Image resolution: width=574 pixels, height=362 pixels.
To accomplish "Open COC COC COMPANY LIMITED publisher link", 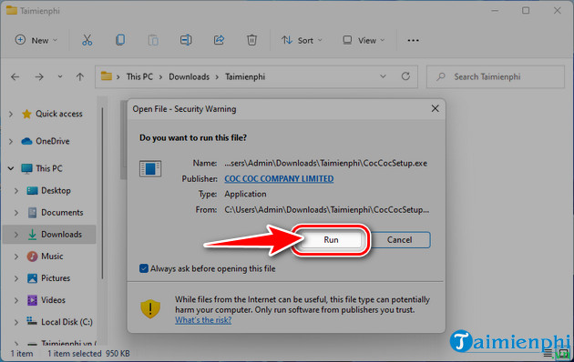I will click(279, 178).
